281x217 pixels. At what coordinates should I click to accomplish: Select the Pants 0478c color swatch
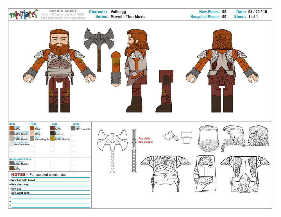53,128
